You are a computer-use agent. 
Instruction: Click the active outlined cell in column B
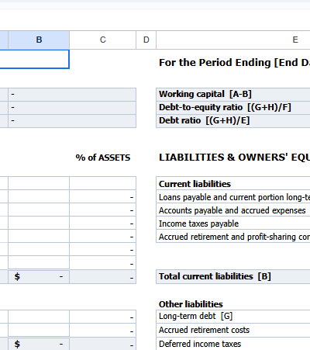pyautogui.click(x=34, y=59)
